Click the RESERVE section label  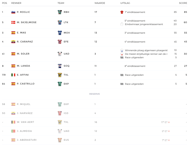click(x=94, y=94)
